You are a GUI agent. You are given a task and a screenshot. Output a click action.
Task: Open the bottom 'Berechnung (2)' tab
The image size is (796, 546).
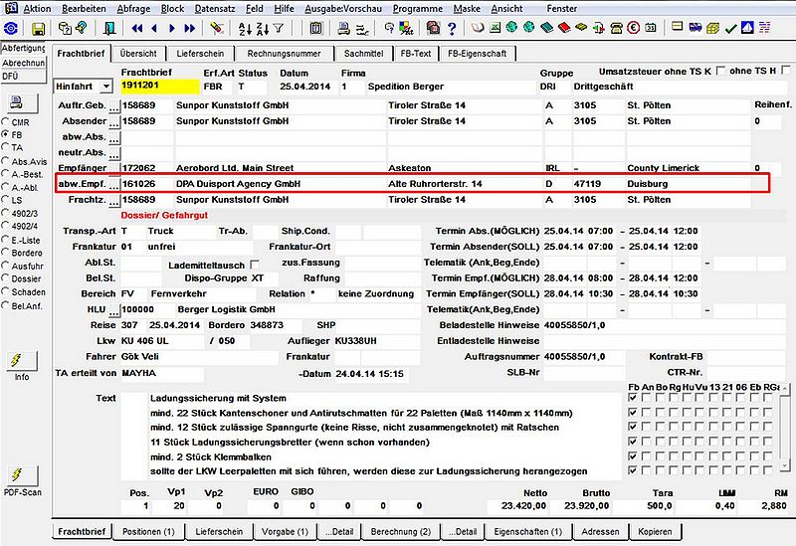point(401,532)
